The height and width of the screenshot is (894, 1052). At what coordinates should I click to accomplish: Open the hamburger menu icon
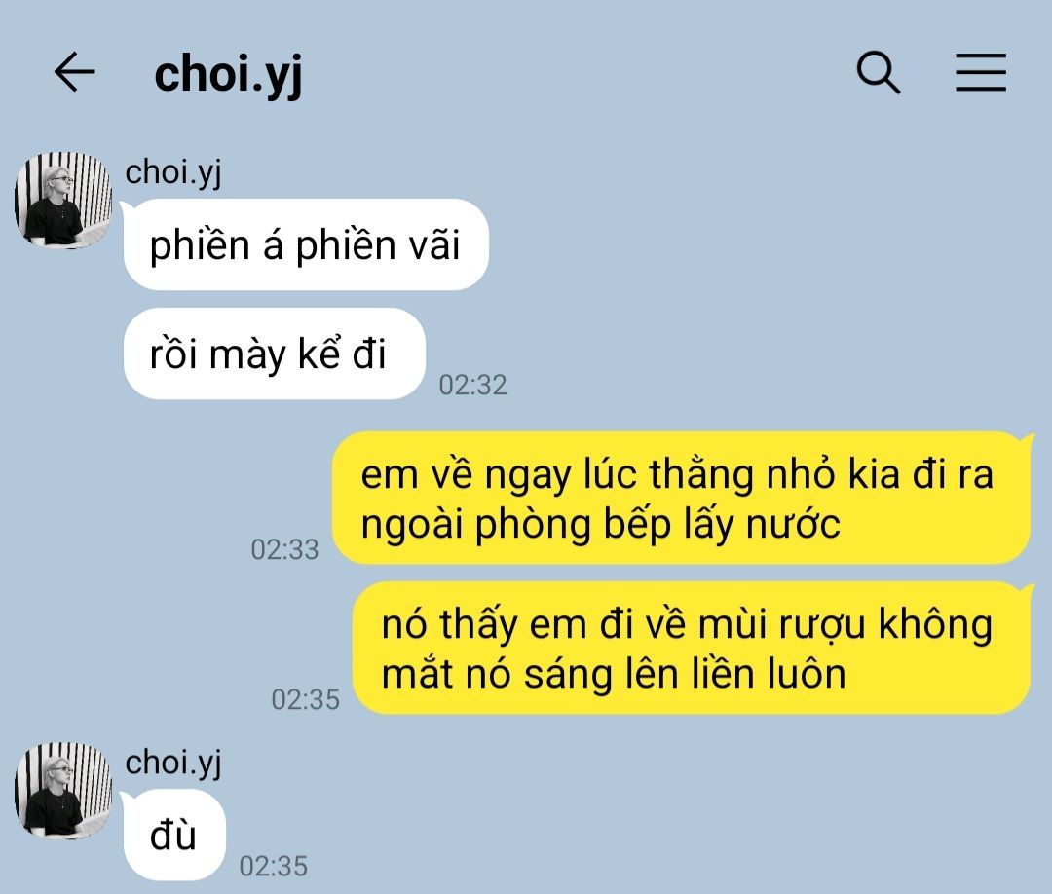tap(980, 72)
